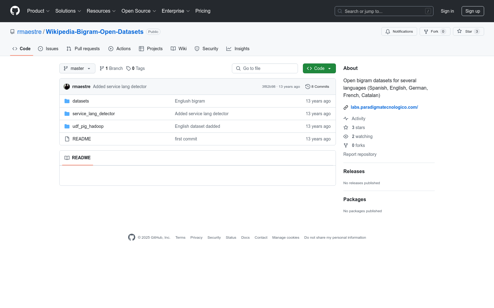Fork the repository with the Fork button
This screenshot has width=494, height=308.
(x=435, y=31)
